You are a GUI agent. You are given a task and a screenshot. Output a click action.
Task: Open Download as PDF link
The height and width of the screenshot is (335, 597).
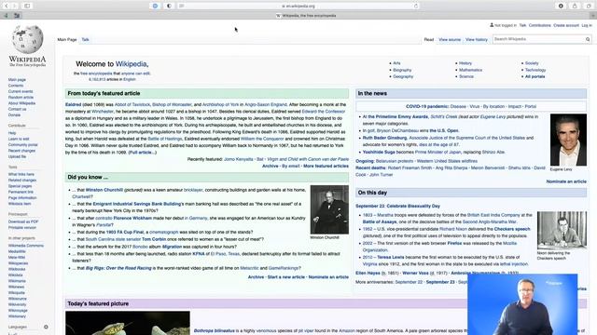tap(23, 221)
